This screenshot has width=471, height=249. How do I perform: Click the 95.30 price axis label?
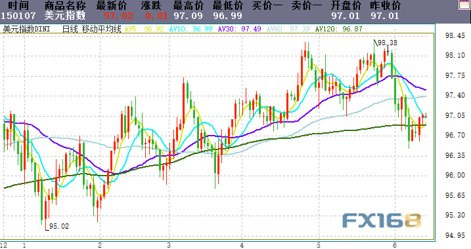(x=455, y=215)
